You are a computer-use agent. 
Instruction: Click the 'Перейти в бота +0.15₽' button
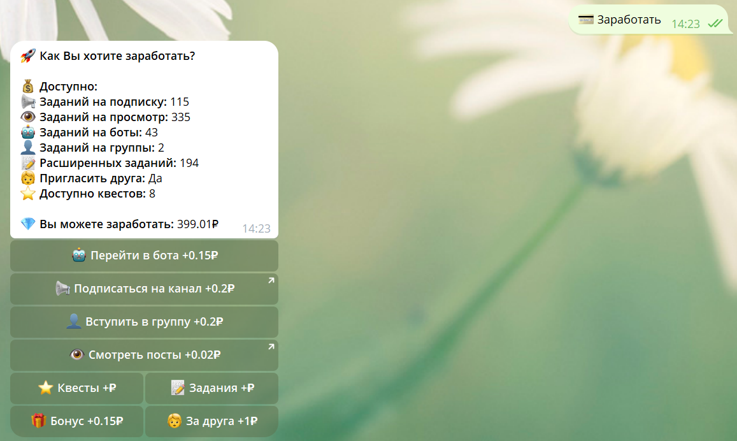145,256
